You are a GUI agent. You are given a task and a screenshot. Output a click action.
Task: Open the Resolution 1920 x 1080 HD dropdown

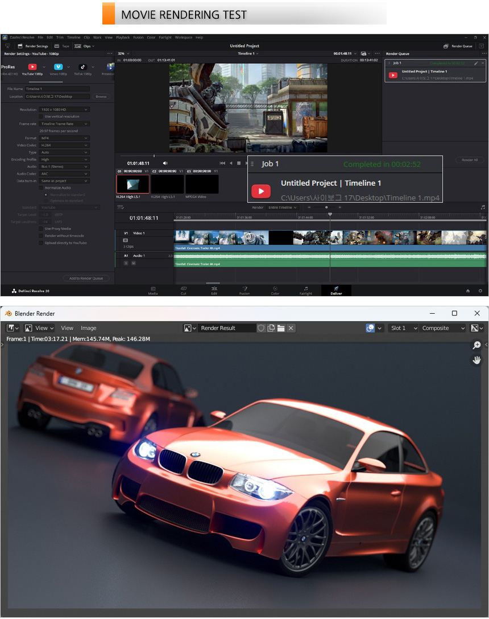(x=64, y=109)
